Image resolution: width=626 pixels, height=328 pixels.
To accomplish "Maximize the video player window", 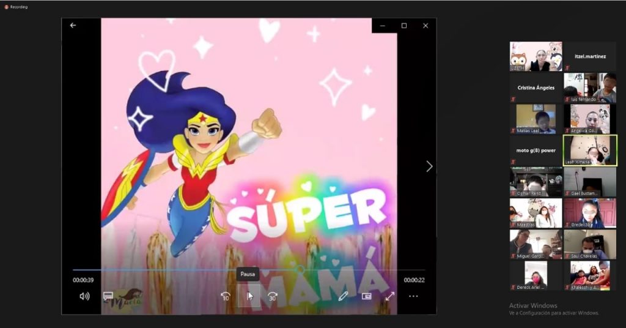I will pyautogui.click(x=404, y=26).
